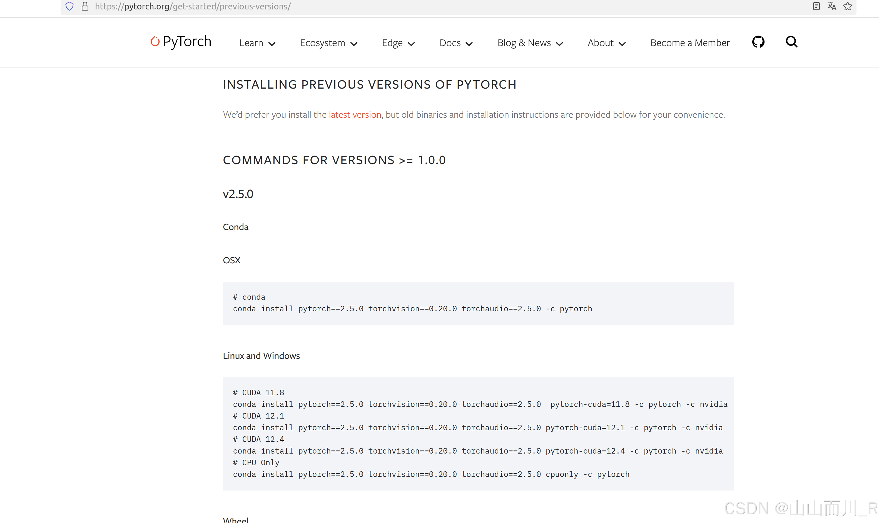This screenshot has width=879, height=523.
Task: Open the Edge navigation item
Action: click(392, 43)
